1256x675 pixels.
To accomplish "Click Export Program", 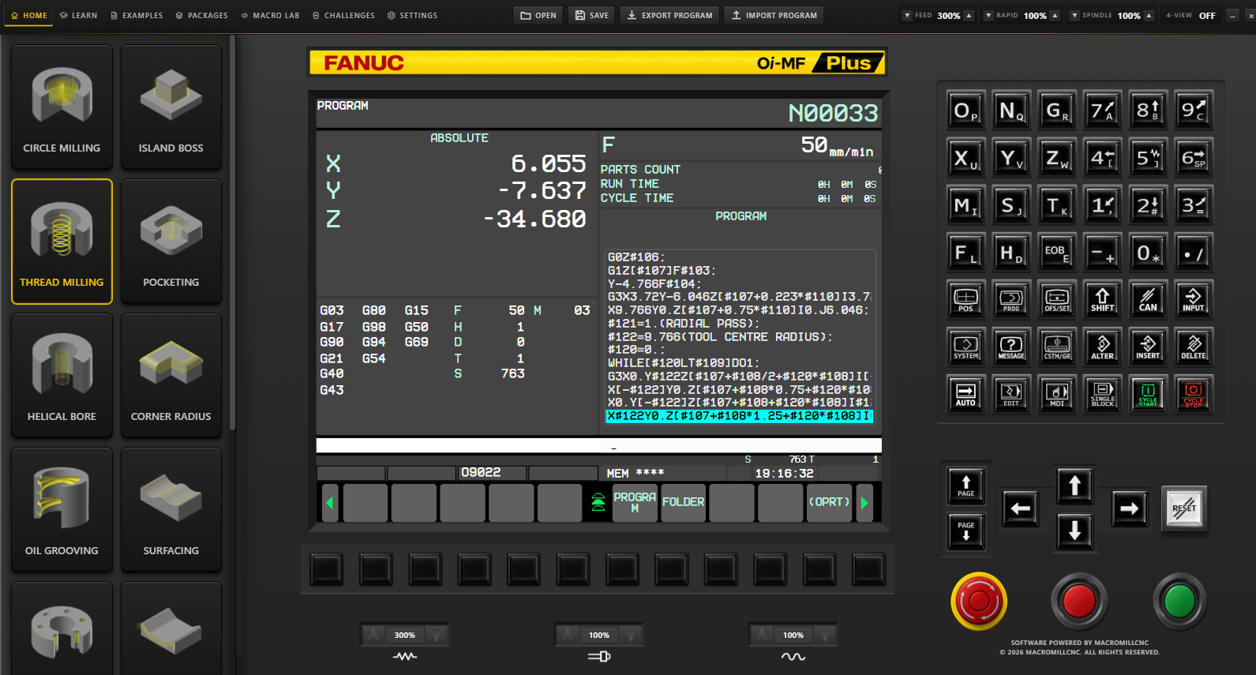I will pyautogui.click(x=669, y=15).
